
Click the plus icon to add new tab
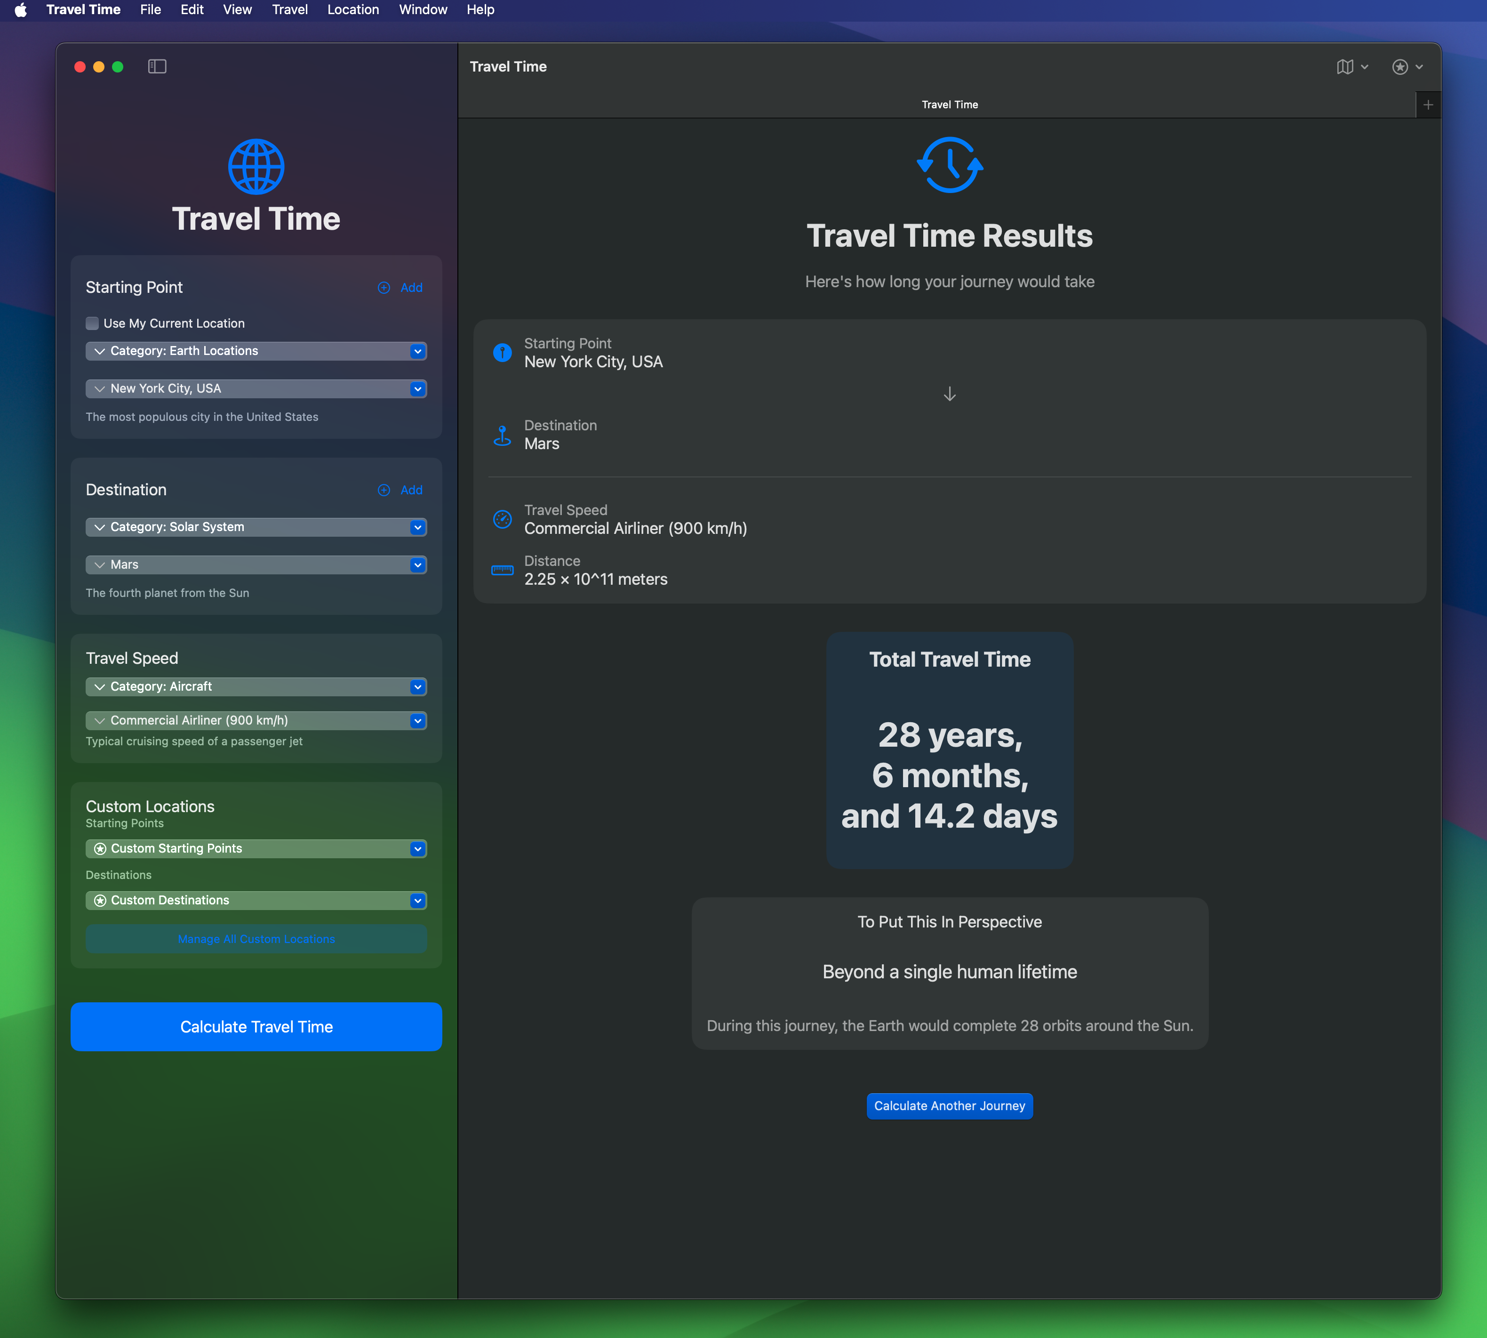point(1428,105)
